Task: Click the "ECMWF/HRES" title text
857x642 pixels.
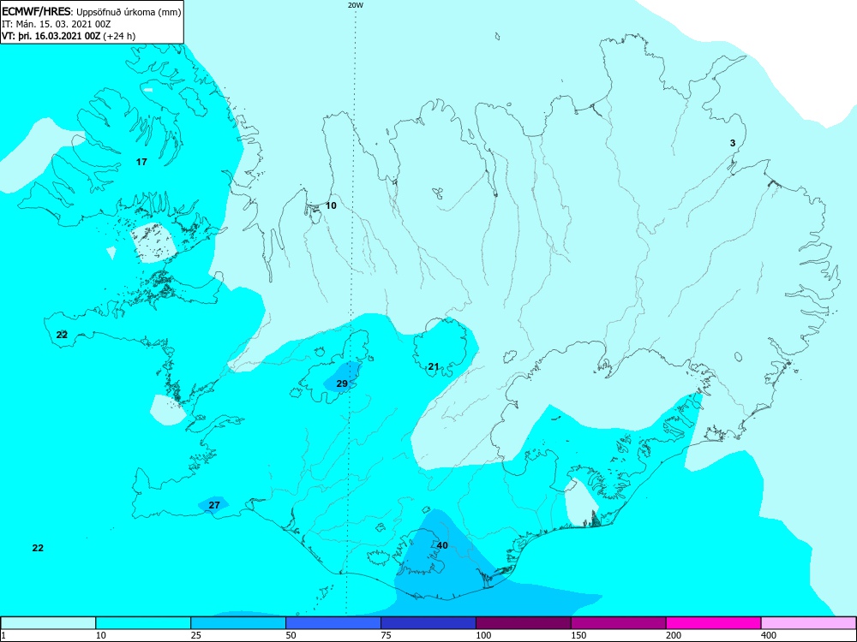Action: coord(37,11)
